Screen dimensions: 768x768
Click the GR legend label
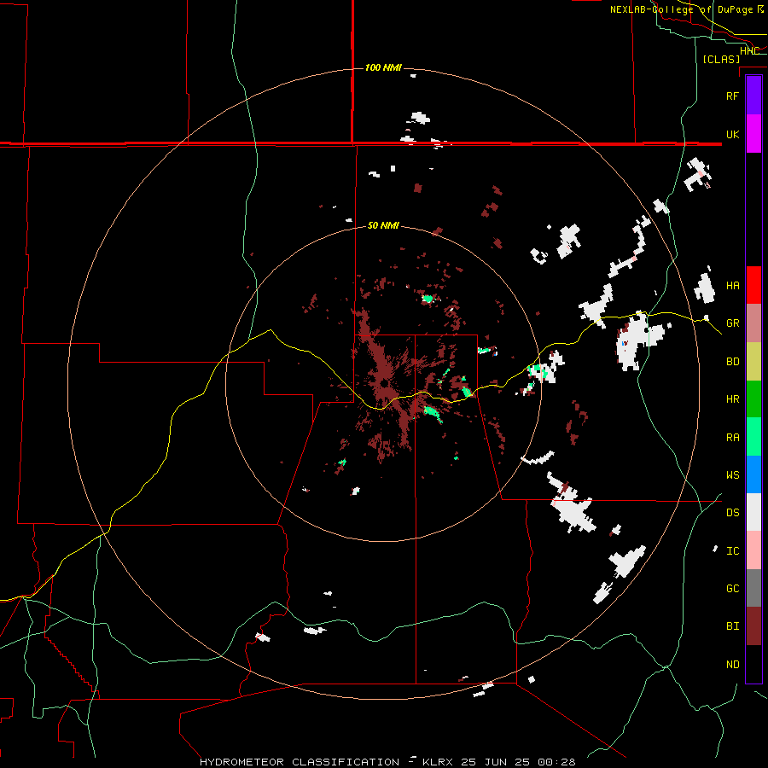[x=733, y=323]
